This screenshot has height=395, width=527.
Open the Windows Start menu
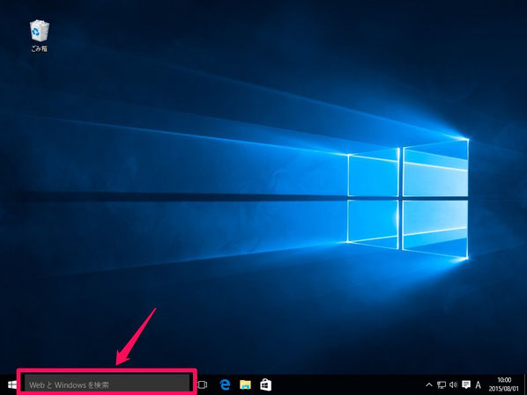coord(11,384)
